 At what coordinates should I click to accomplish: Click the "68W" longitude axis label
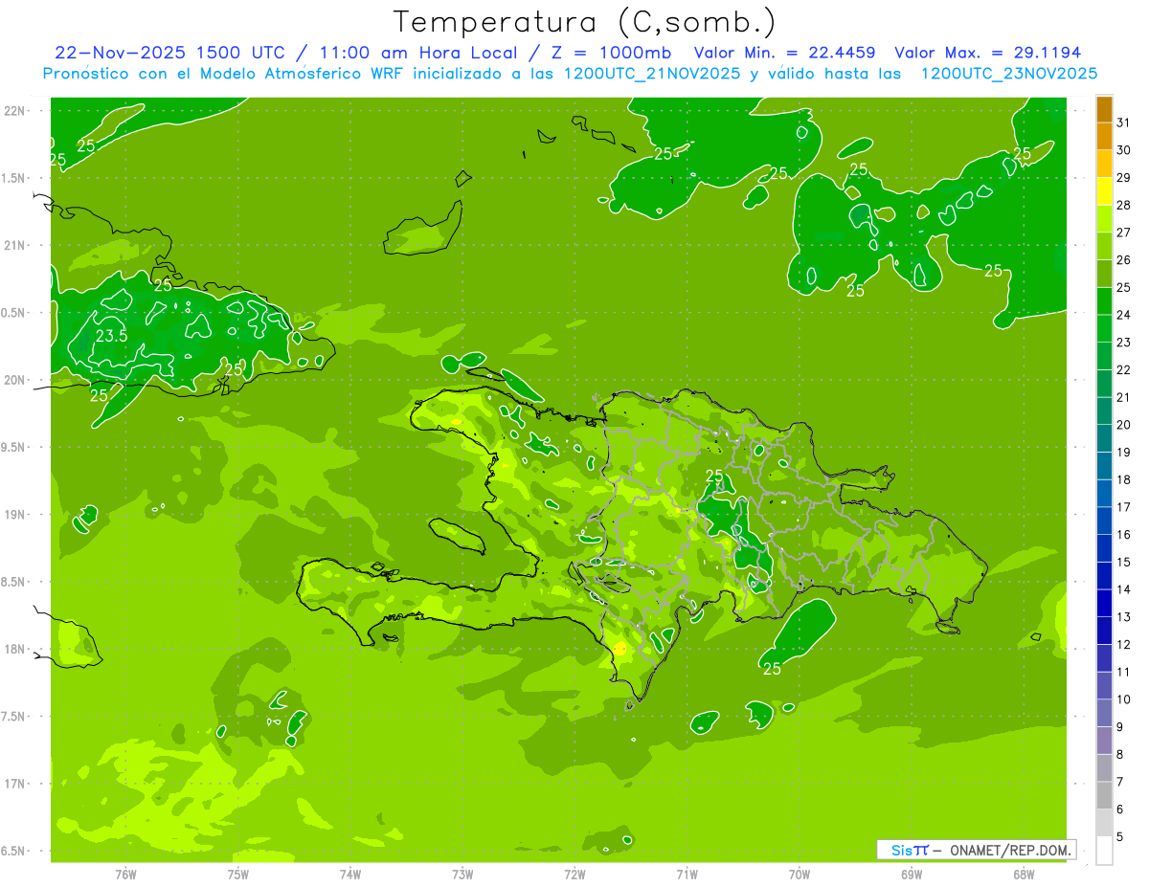pos(1024,875)
